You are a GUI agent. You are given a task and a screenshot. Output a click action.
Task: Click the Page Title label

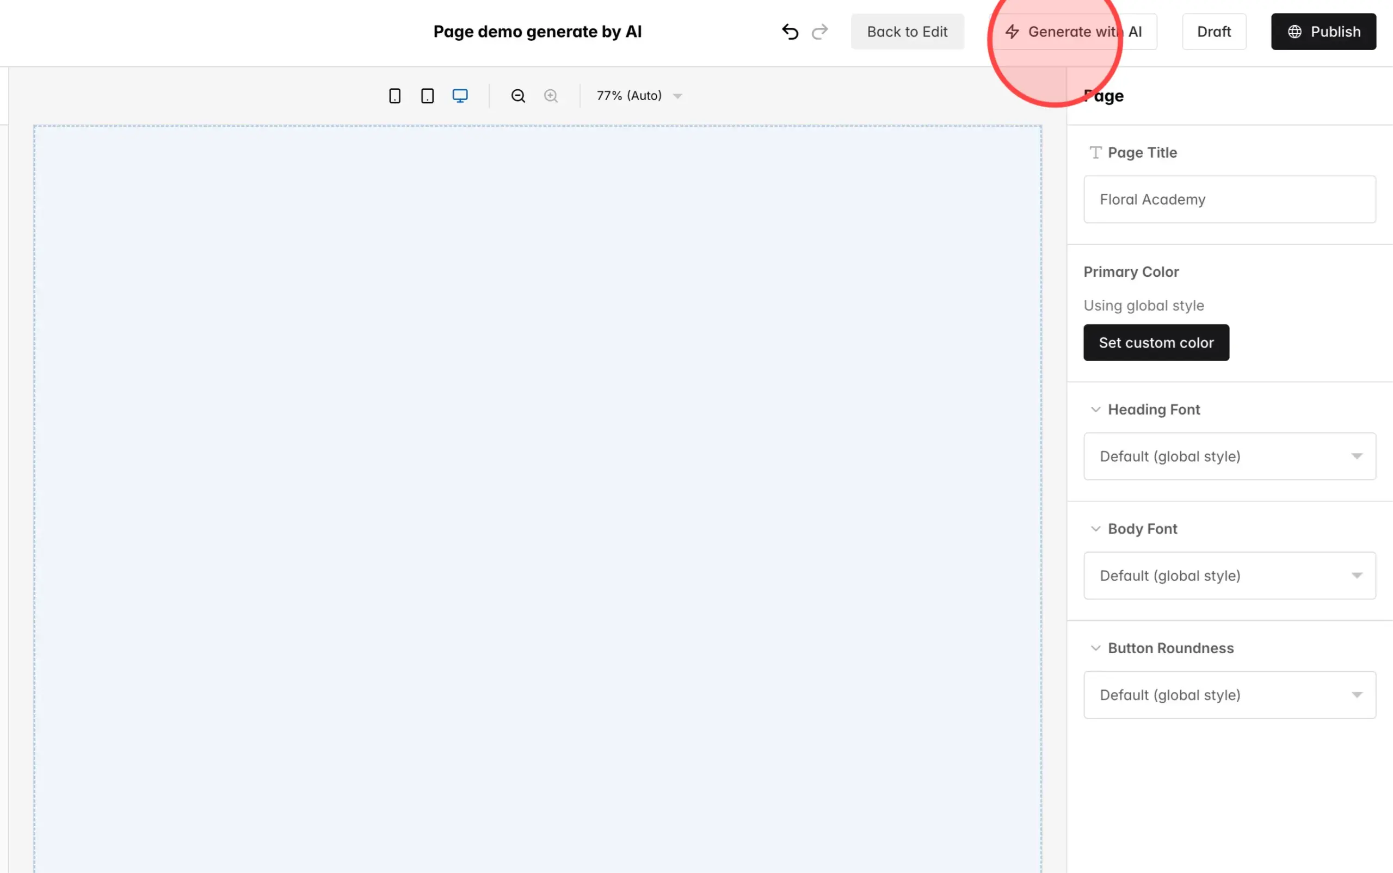pos(1142,152)
